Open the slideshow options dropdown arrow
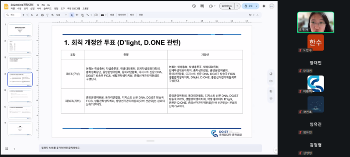 coord(237,6)
